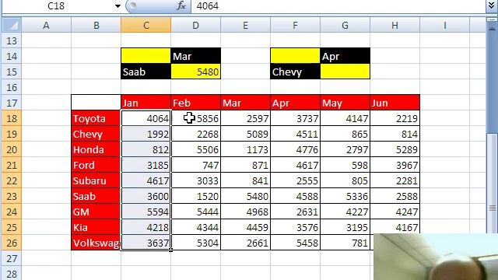
Task: Select column C header
Action: click(x=146, y=25)
